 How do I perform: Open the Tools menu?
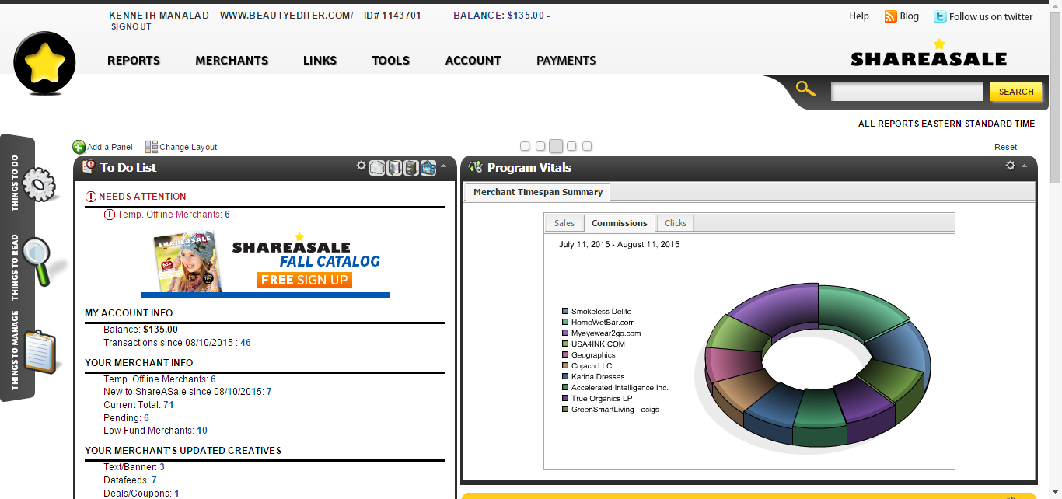pos(391,61)
